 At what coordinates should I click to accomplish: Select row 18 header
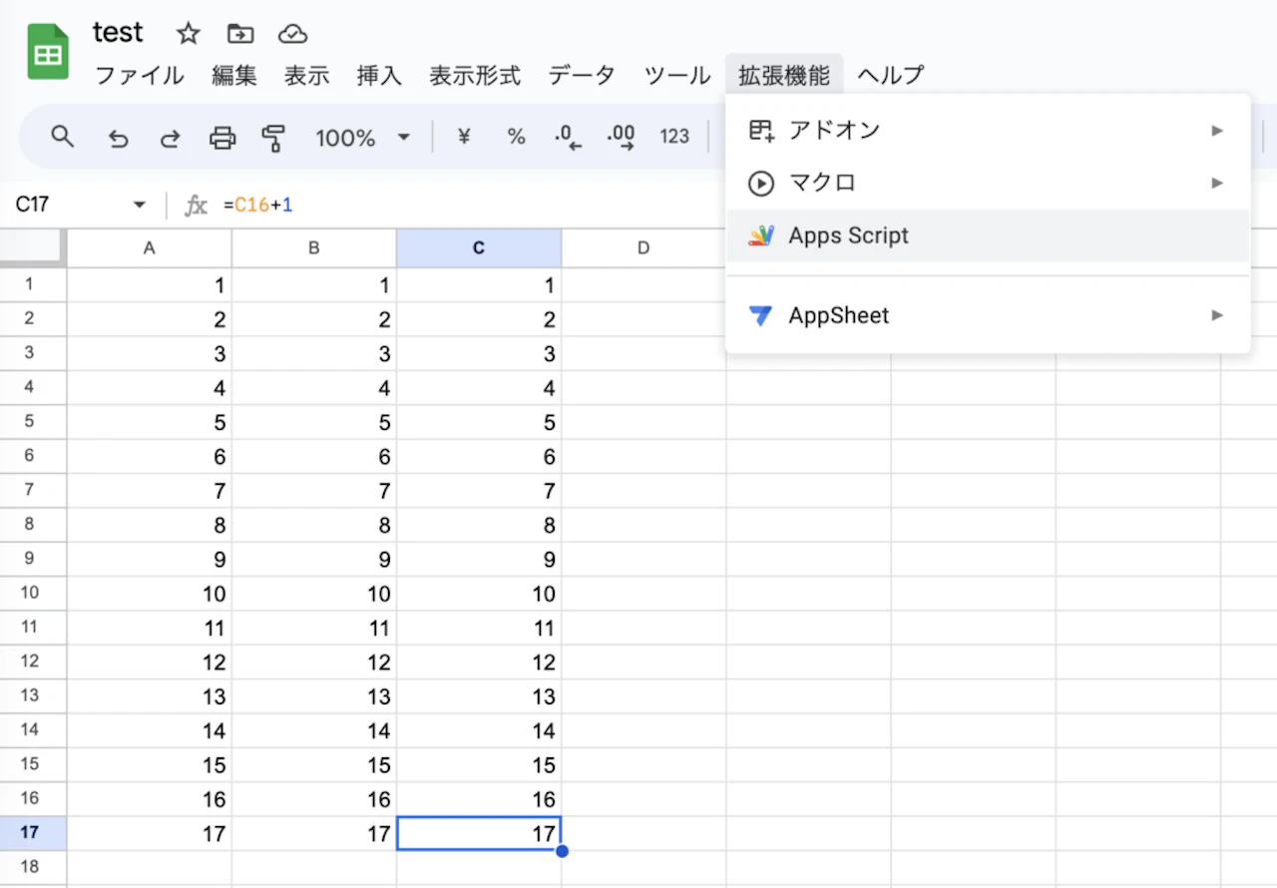click(33, 867)
